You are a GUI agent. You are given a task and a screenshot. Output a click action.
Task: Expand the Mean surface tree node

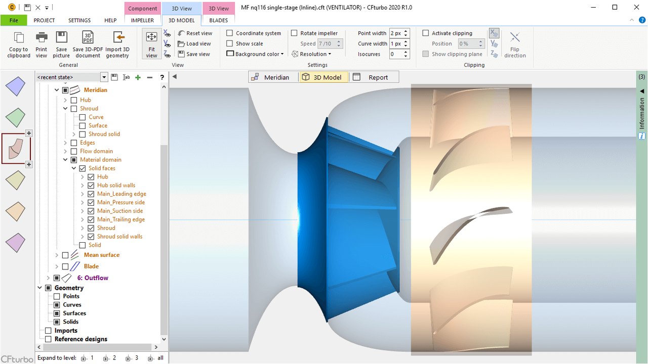tap(57, 255)
